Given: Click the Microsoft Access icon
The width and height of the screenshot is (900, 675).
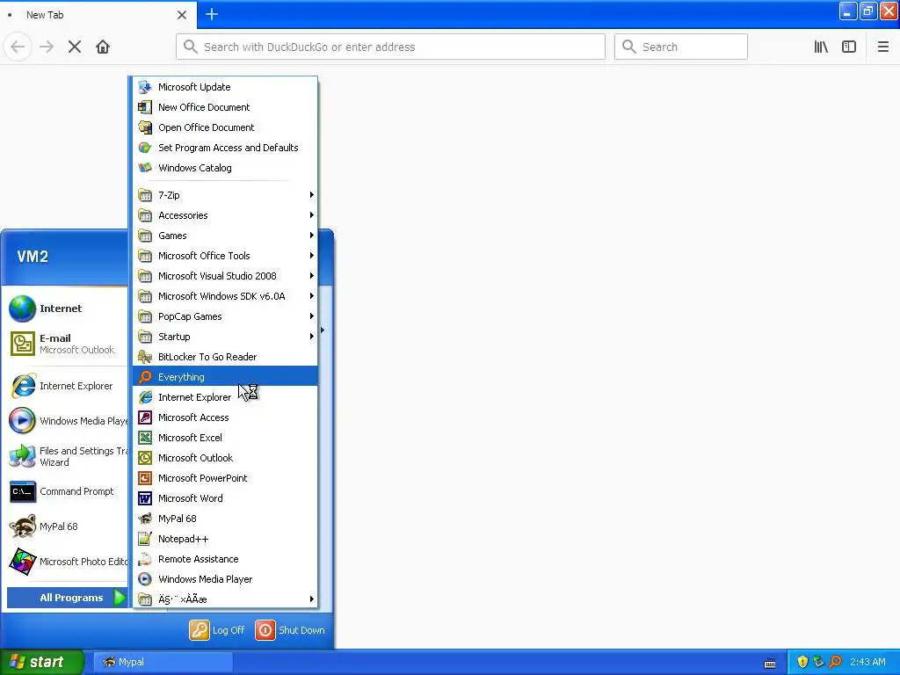Looking at the screenshot, I should click(x=145, y=417).
